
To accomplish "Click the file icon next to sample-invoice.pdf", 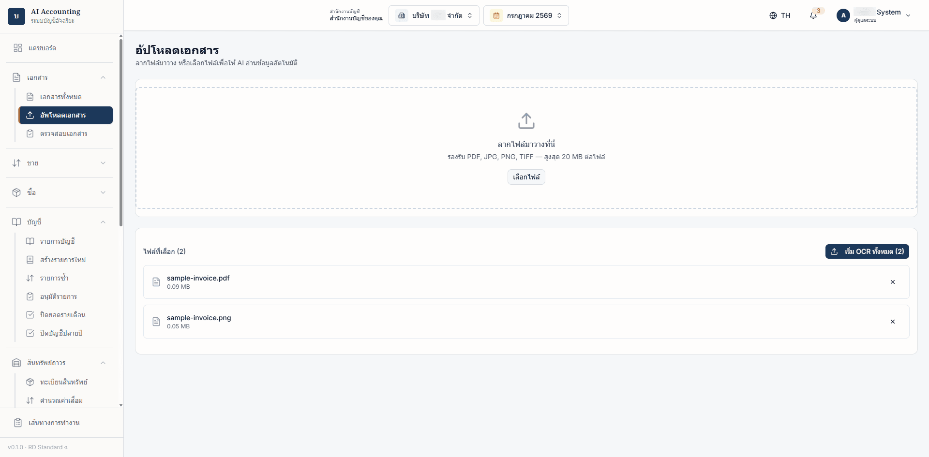I will coord(156,282).
